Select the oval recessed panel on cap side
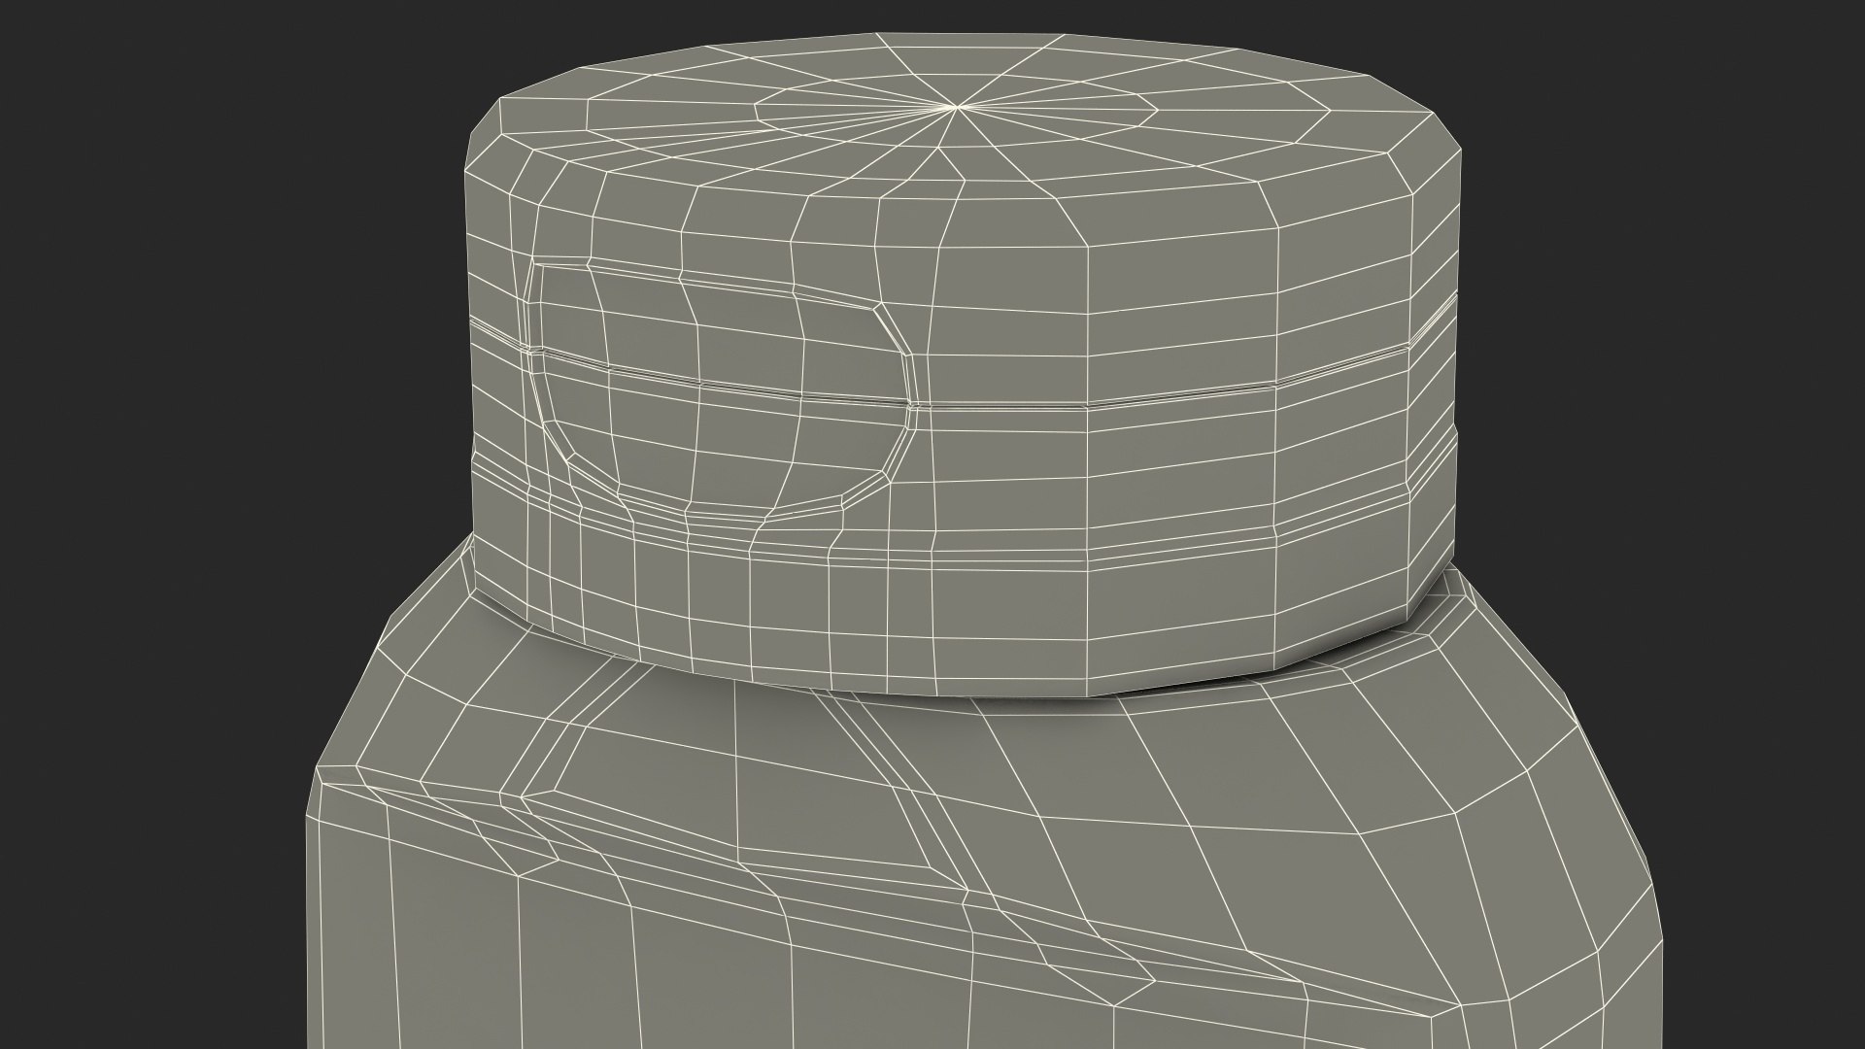Viewport: 1865px width, 1049px height. [x=720, y=388]
